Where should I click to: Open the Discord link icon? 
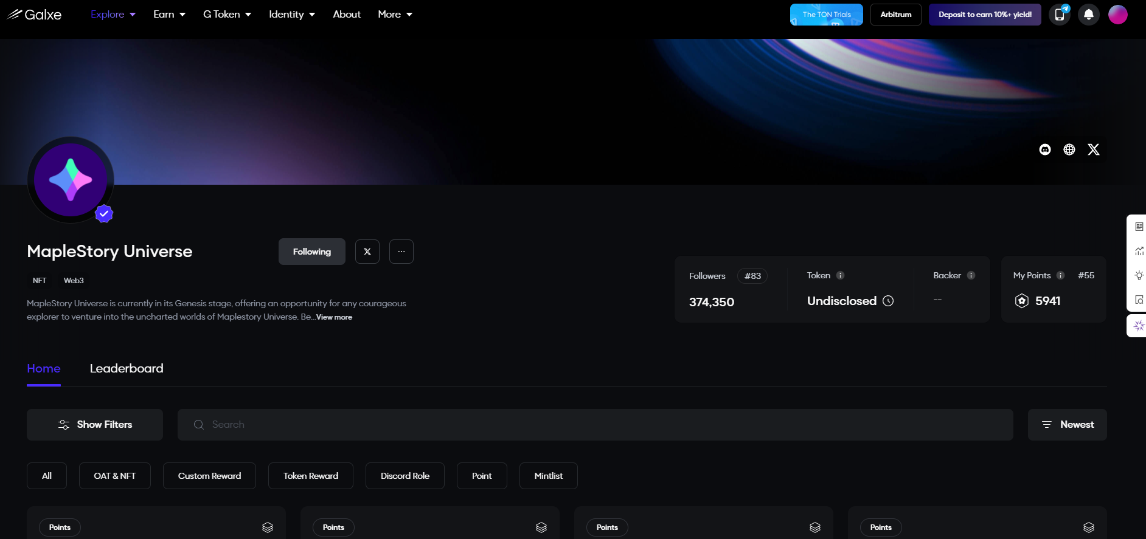click(x=1045, y=149)
